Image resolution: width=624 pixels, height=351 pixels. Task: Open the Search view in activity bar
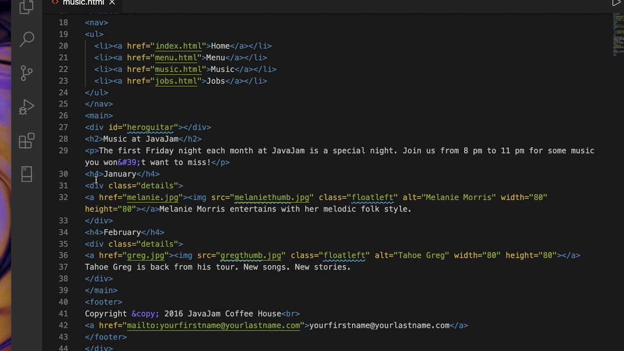coord(27,39)
